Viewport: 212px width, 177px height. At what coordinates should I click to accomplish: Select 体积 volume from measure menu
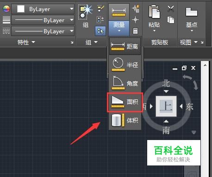click(x=125, y=120)
